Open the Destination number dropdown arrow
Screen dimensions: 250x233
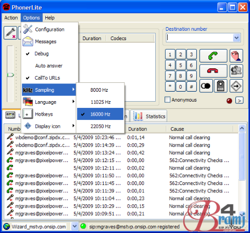point(236,38)
